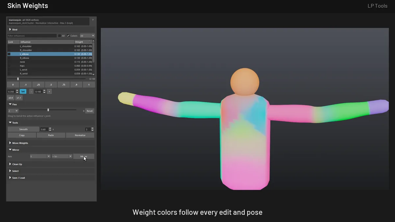
Task: Set weight preset to .9
Action: (x=76, y=85)
